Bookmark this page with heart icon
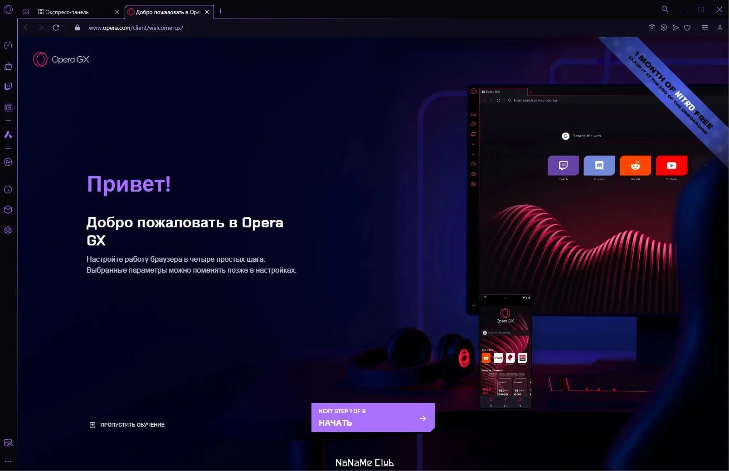 [x=687, y=28]
